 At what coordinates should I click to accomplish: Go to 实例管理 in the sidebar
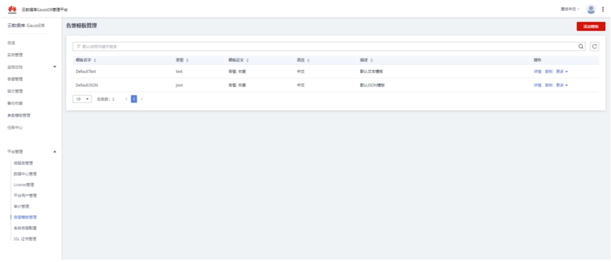click(15, 55)
